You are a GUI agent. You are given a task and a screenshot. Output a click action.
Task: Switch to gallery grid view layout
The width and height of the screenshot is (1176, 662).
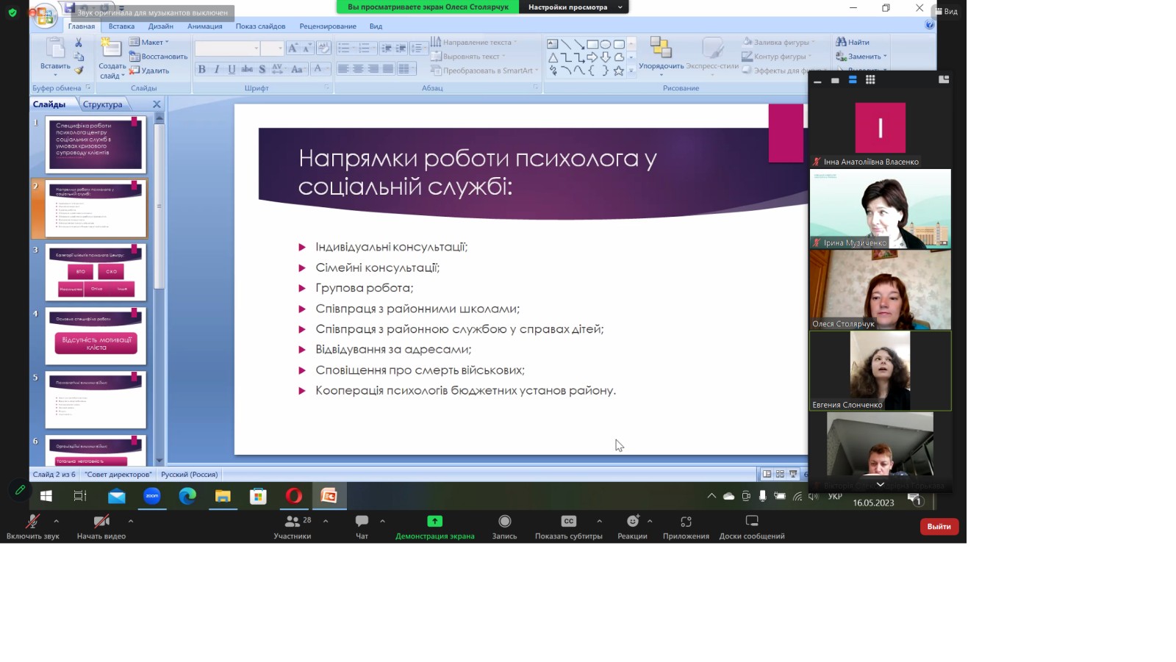point(870,80)
